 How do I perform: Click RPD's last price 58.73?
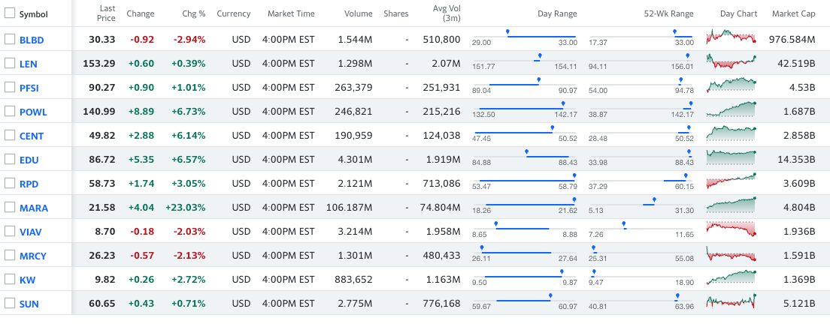point(102,183)
